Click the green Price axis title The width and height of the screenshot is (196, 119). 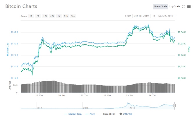click(189, 49)
